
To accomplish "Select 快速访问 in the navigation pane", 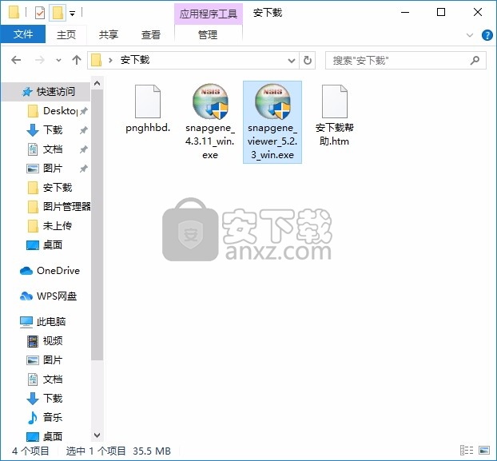I will click(x=46, y=92).
